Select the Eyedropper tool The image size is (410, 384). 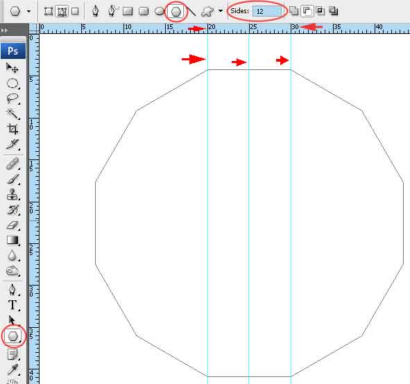click(x=12, y=369)
